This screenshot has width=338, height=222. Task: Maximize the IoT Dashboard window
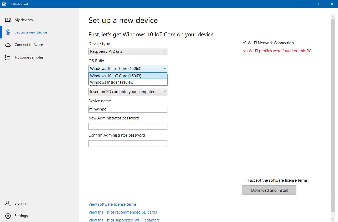tap(320, 4)
